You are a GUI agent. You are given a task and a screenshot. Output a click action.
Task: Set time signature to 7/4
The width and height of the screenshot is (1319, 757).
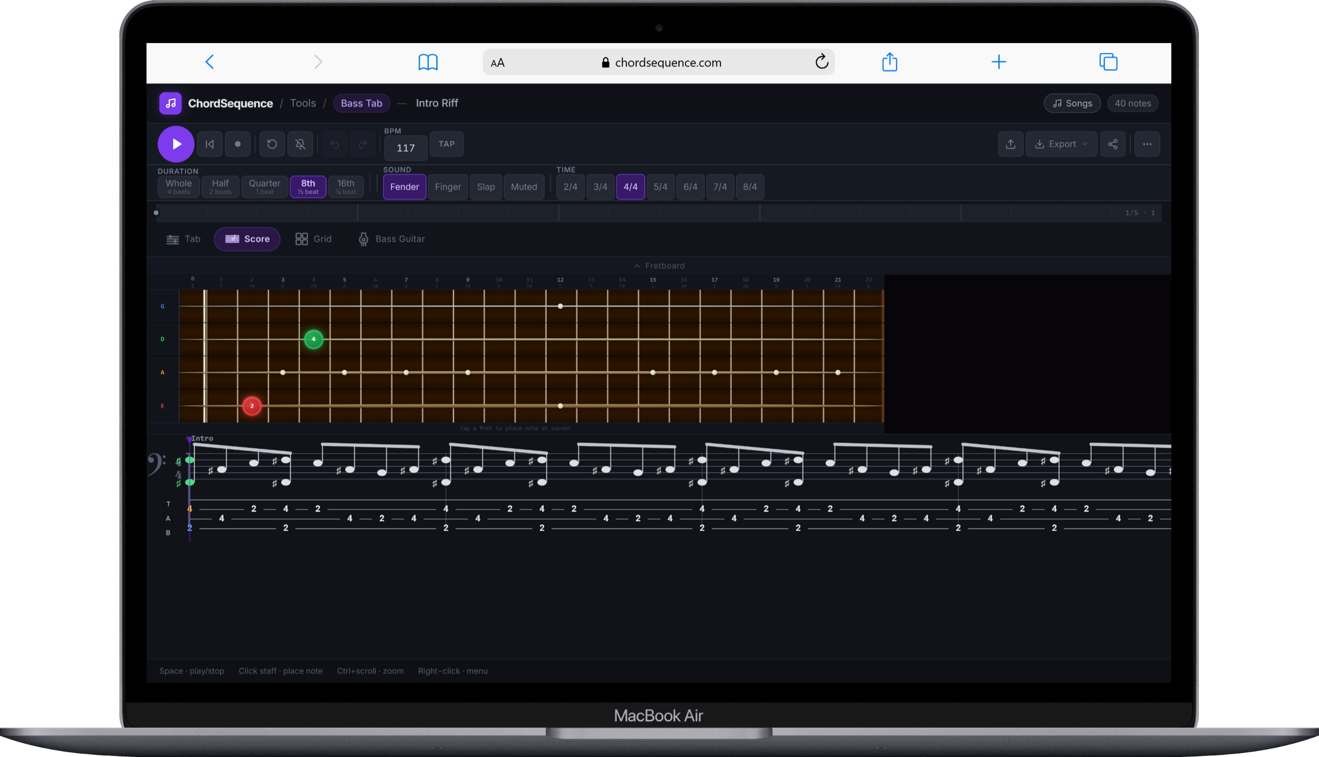click(x=720, y=186)
